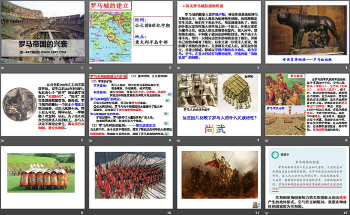Click the slide number label "3"
Screen dimensions: 350x215
click(x=258, y=67)
